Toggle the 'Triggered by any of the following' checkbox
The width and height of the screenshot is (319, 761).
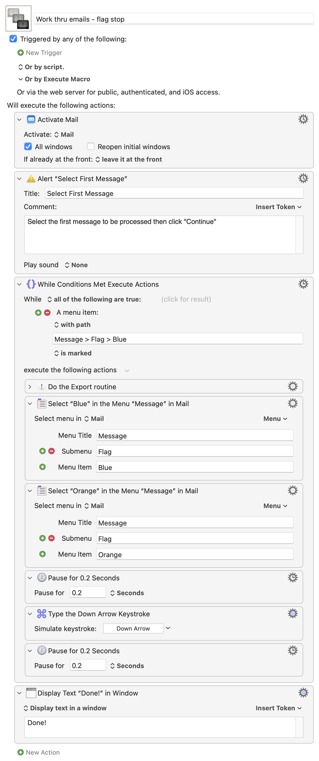click(13, 39)
